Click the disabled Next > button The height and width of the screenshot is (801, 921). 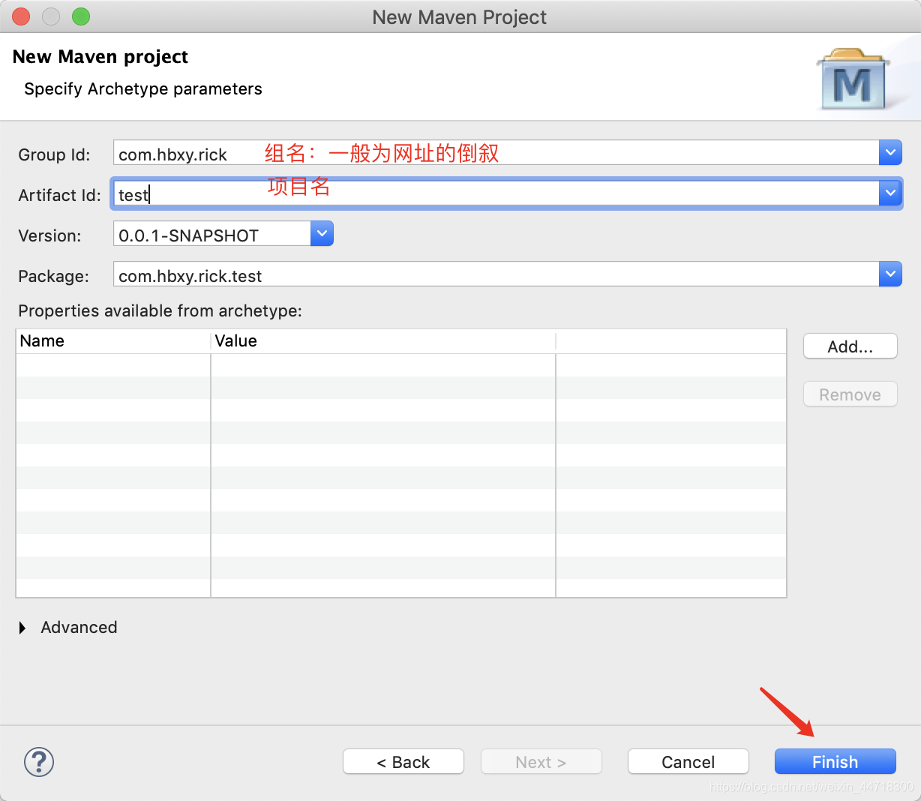541,761
